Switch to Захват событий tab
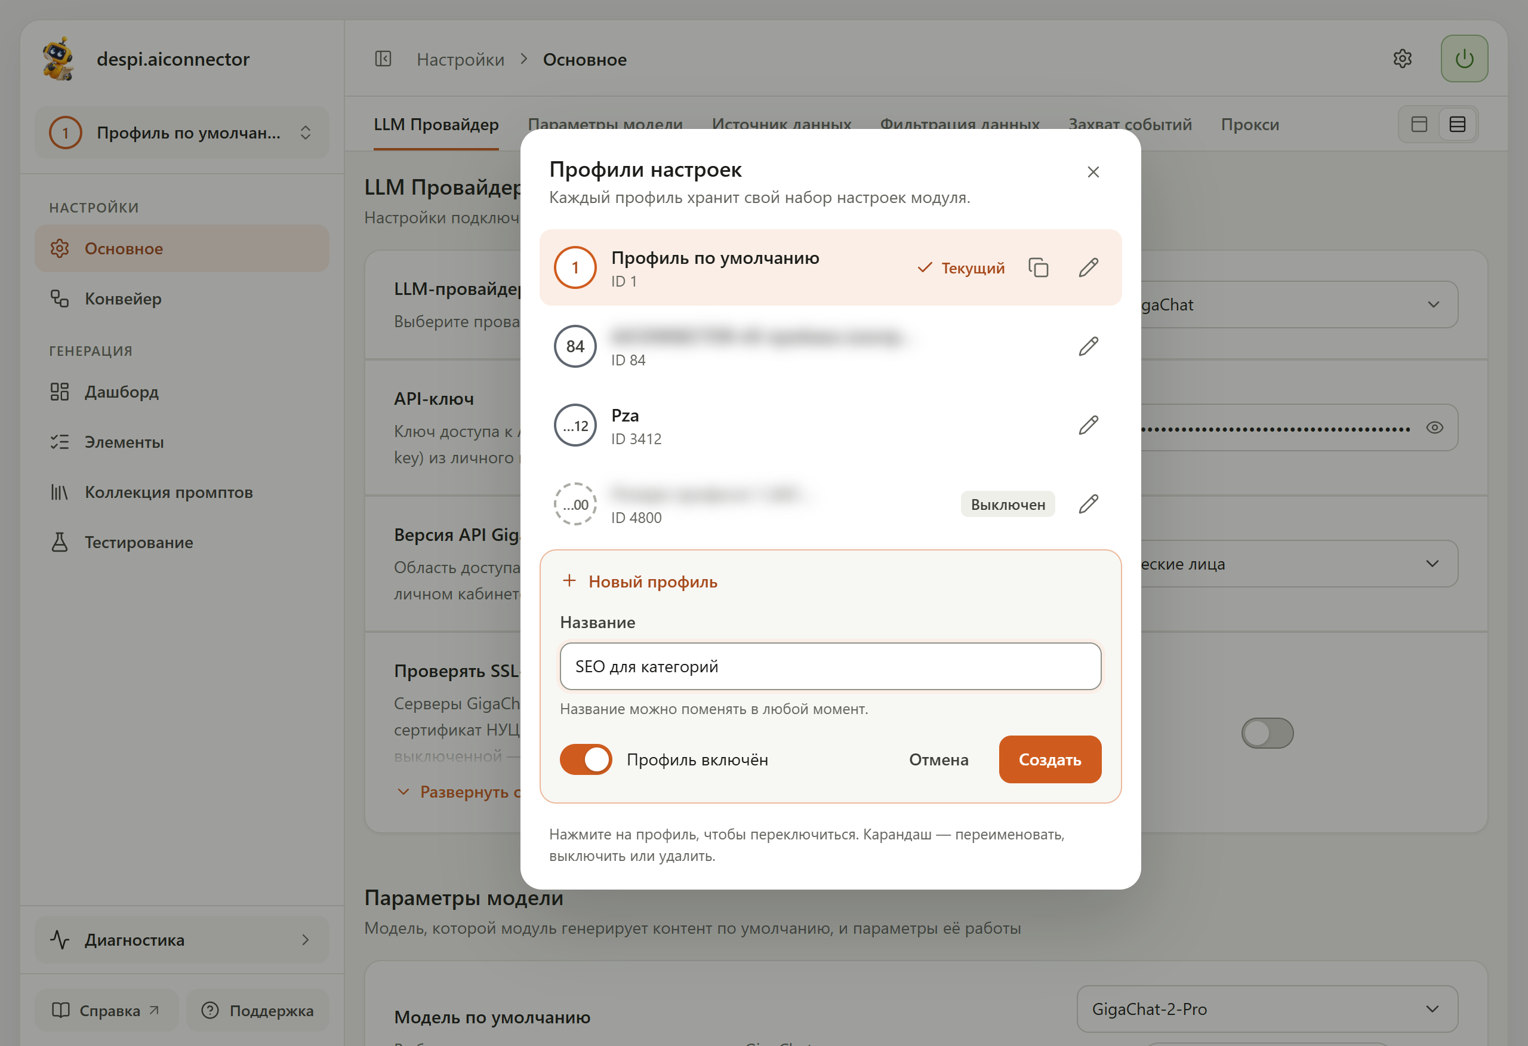The image size is (1528, 1046). (1130, 124)
